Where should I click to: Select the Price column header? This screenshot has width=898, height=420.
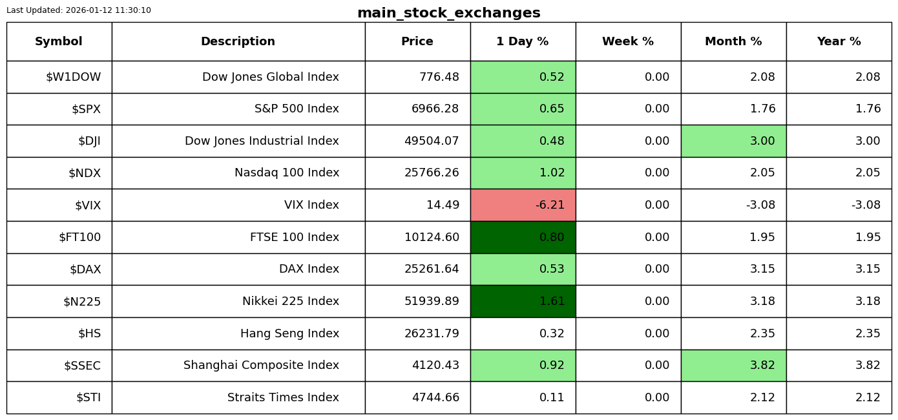coord(417,41)
